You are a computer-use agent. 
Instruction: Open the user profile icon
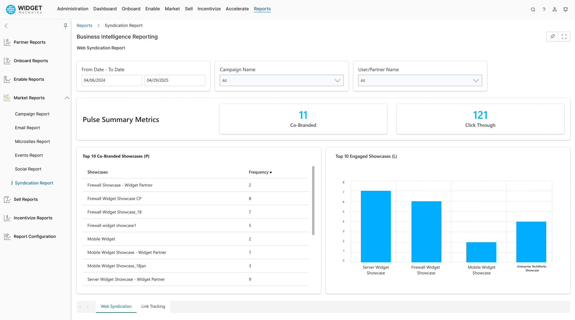(x=555, y=9)
